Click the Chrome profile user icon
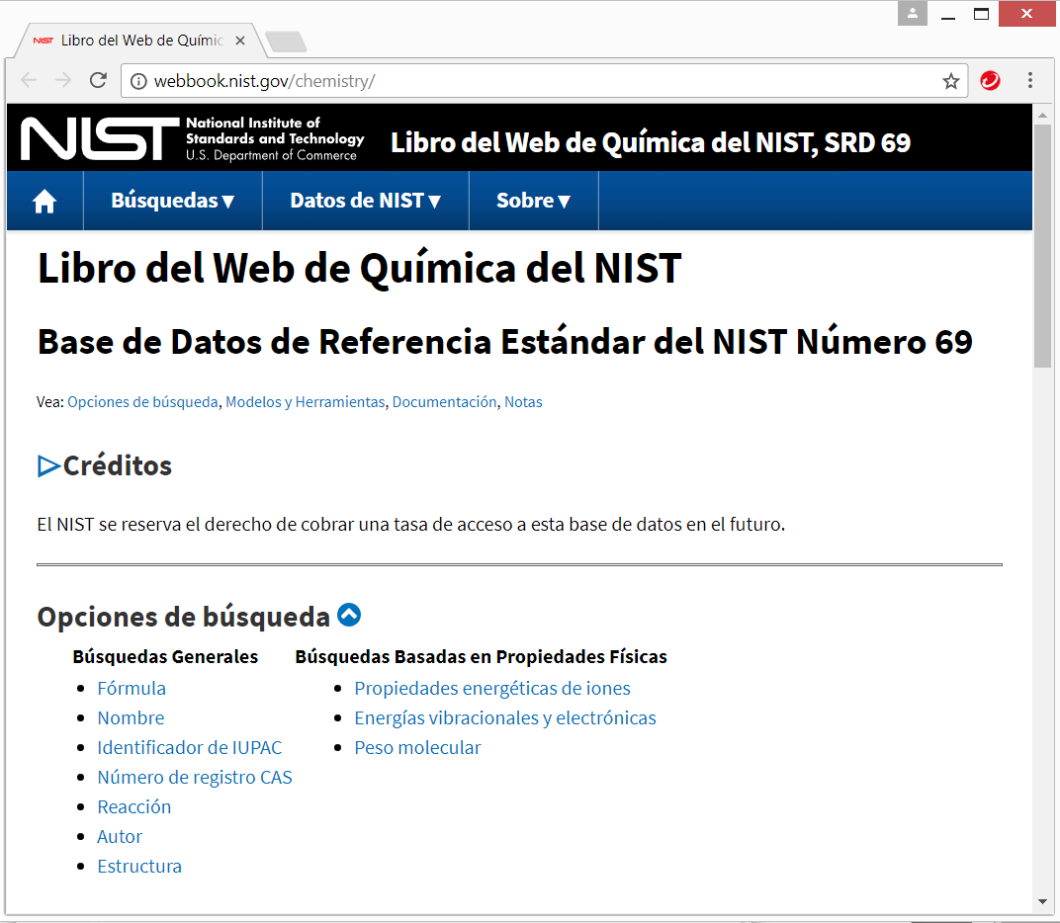The width and height of the screenshot is (1060, 923). [912, 13]
